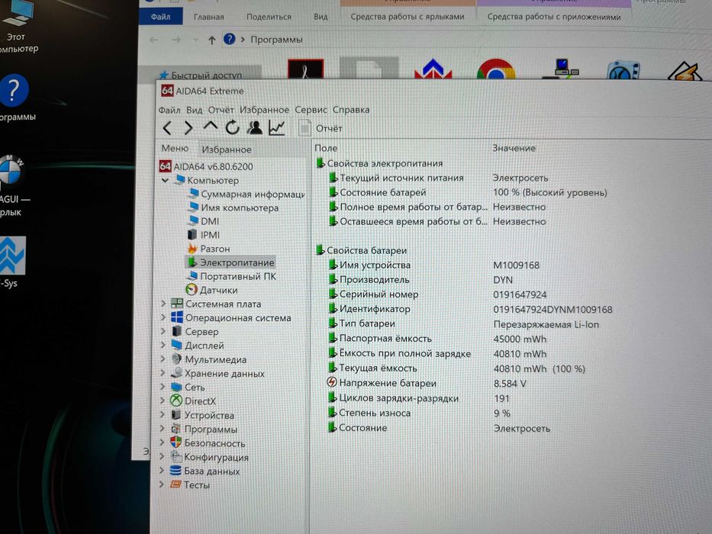Open the Отчёт menu in AIDA64
712x534 pixels.
point(221,110)
